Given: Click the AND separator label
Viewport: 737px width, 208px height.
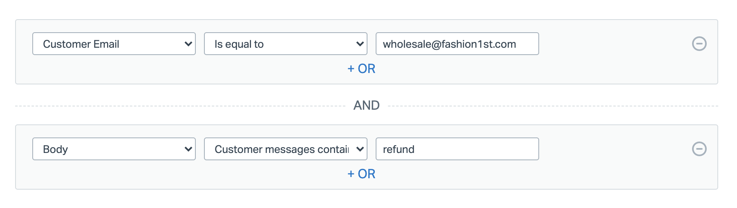Looking at the screenshot, I should (366, 105).
